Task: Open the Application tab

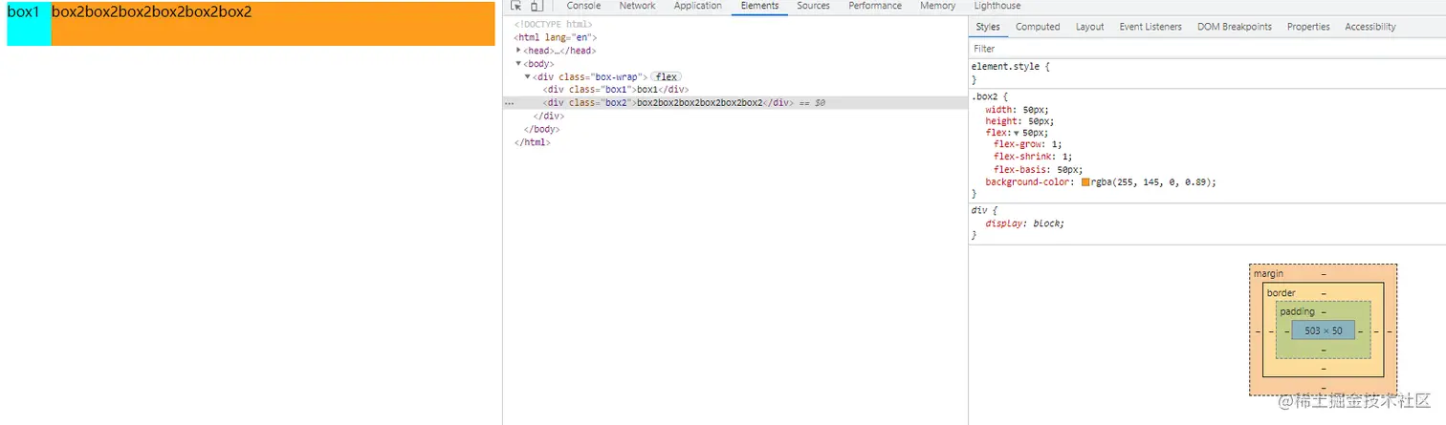Action: click(698, 6)
